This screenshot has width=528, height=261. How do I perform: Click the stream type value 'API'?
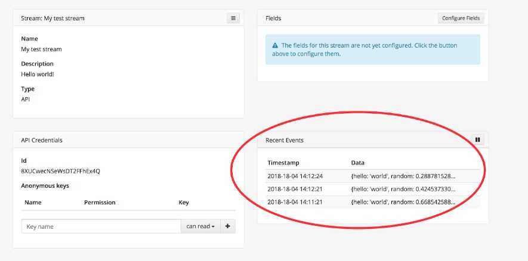coord(26,100)
